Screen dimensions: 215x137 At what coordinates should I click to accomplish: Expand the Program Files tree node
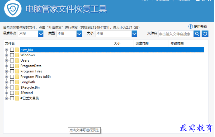point(6,71)
